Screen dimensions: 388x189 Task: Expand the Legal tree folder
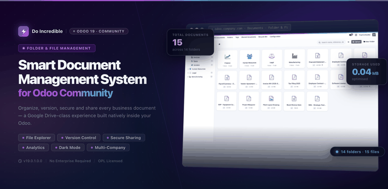188,73
